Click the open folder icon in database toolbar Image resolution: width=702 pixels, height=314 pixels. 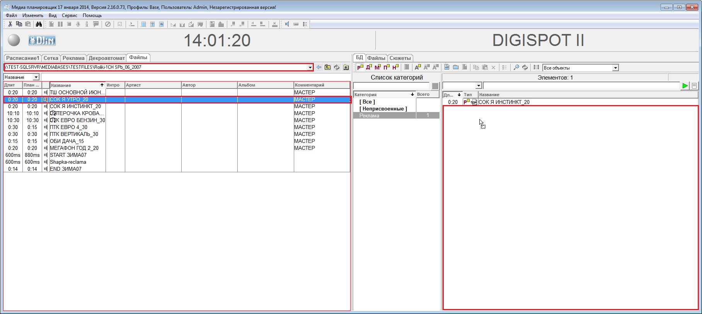tap(456, 67)
